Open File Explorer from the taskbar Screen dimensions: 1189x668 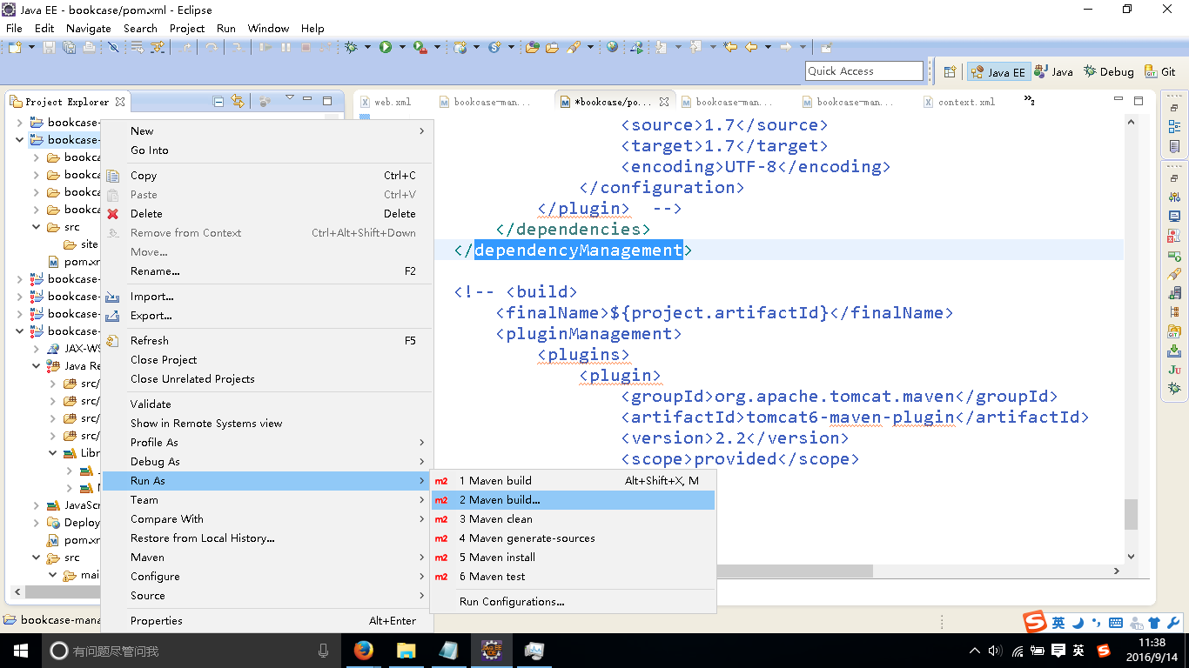point(406,651)
